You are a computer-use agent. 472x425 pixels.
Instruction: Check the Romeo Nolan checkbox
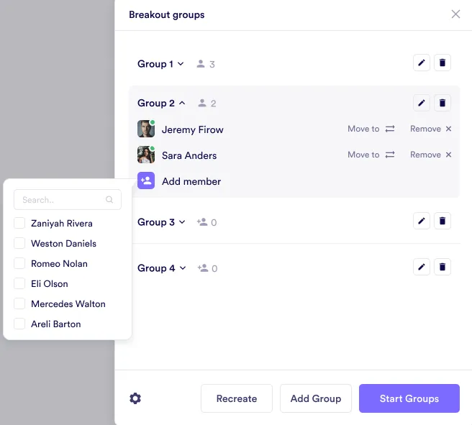coord(19,263)
